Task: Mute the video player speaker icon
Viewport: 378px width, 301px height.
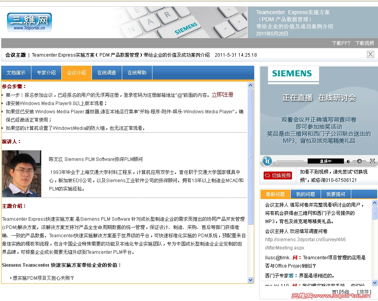Action: coord(349,161)
